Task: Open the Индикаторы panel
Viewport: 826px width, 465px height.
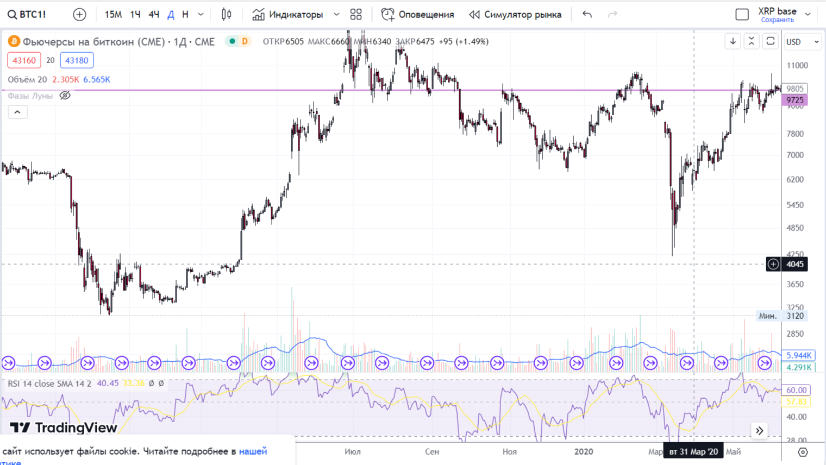Action: (x=288, y=14)
